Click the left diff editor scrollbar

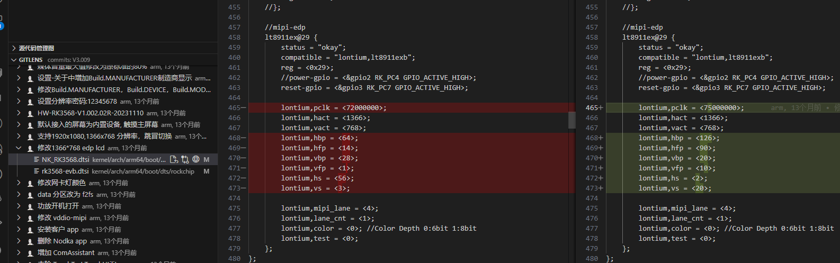[x=572, y=120]
